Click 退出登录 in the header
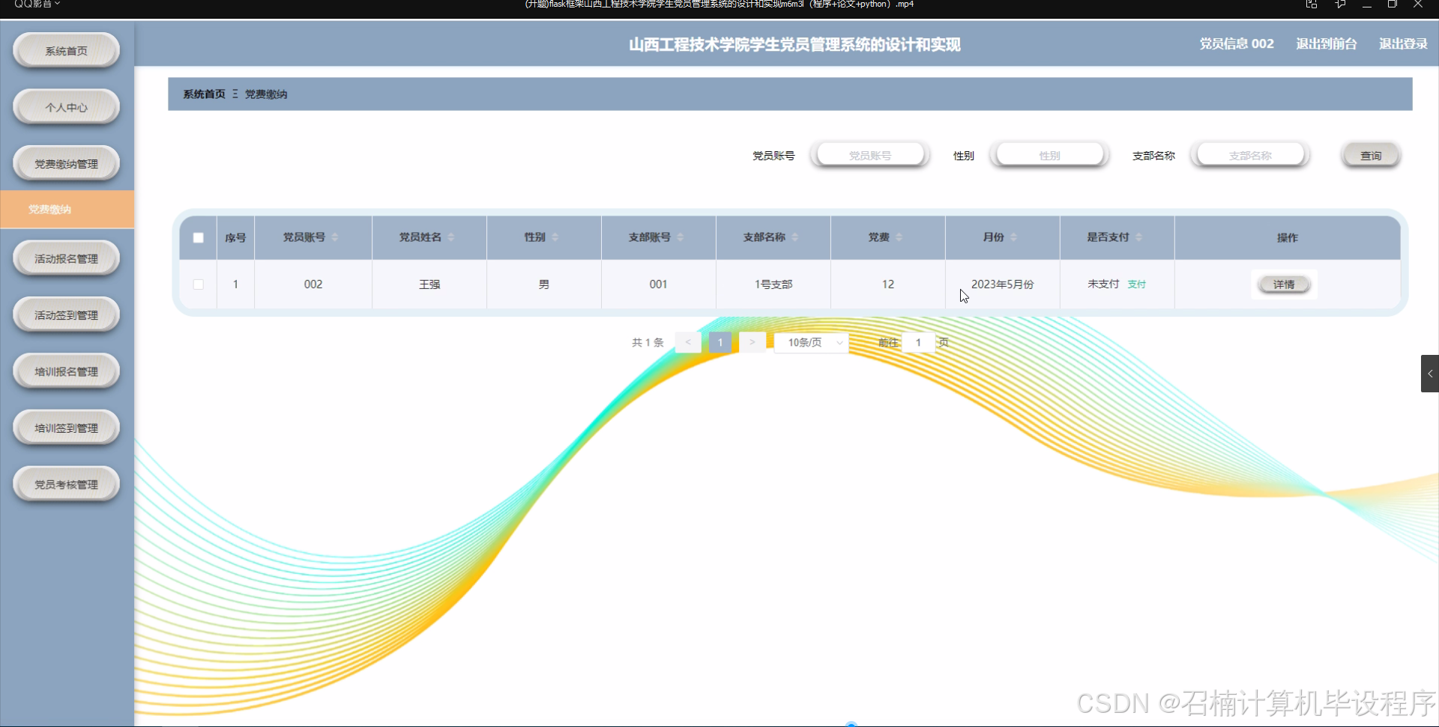1439x727 pixels. [1403, 44]
